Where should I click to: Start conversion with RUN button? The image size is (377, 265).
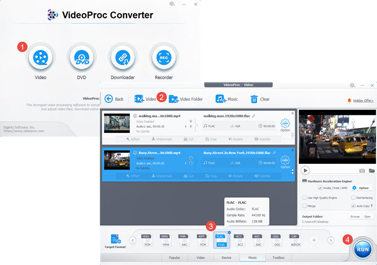pyautogui.click(x=362, y=249)
